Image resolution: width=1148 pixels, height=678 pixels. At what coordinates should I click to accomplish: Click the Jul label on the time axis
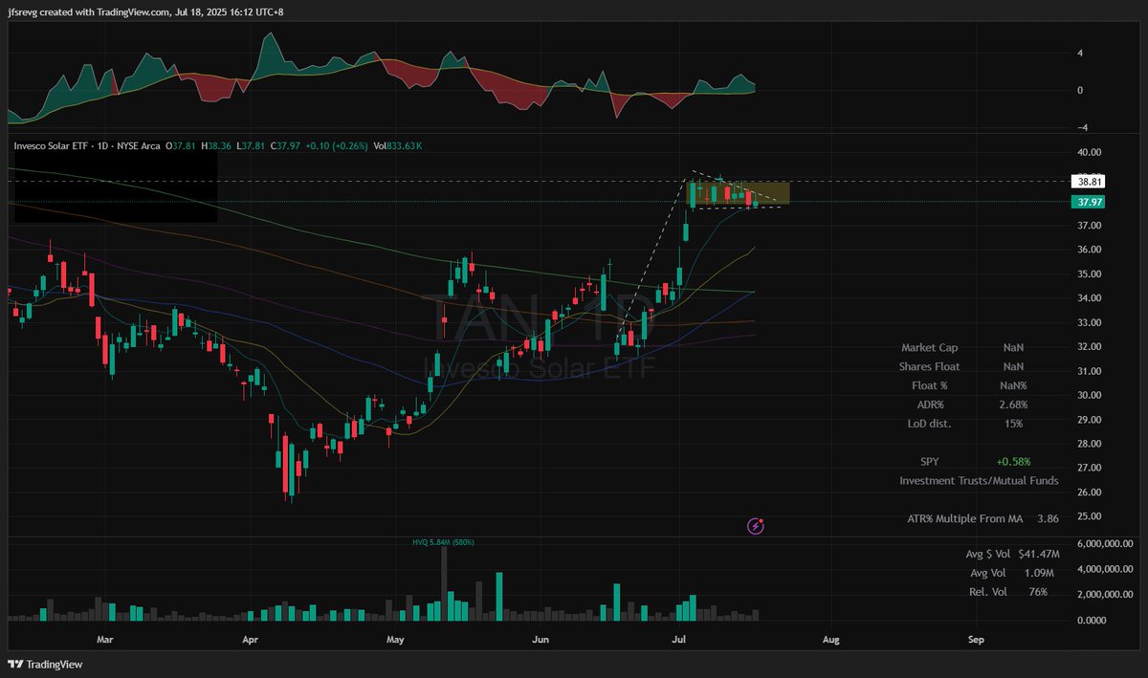coord(680,638)
